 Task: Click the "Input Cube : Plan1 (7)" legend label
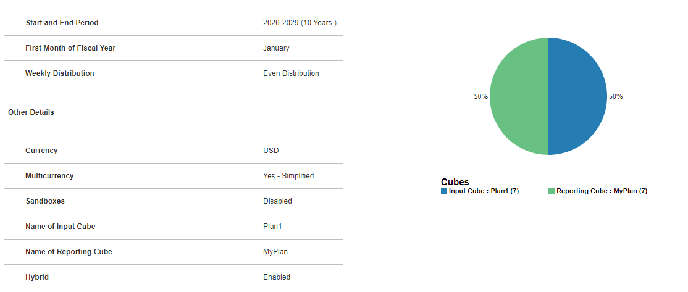[x=484, y=191]
